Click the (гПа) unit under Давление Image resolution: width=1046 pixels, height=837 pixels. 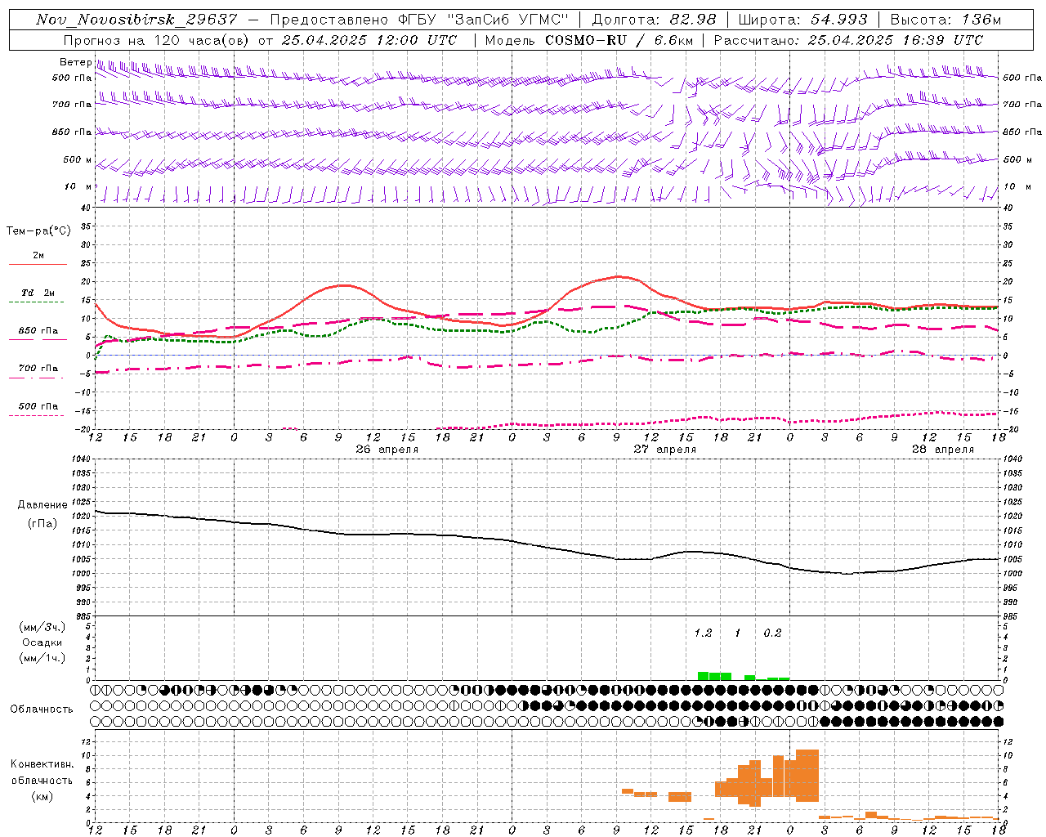42,523
